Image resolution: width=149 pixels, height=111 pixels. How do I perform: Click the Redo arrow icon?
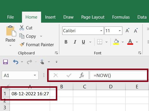(29, 62)
